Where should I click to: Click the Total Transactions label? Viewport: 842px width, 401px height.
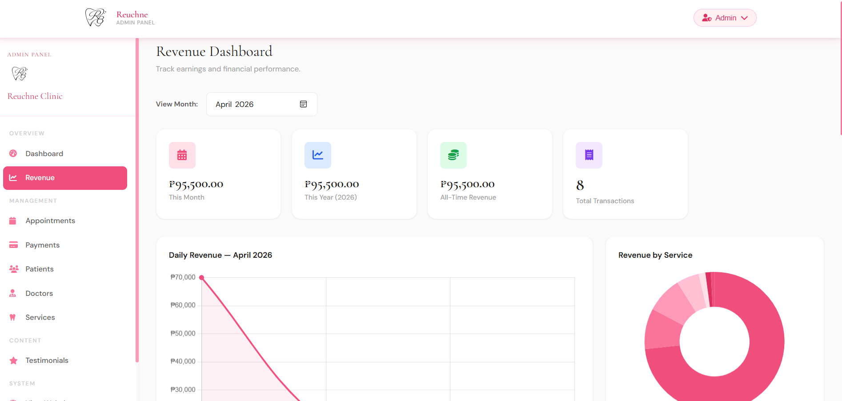click(x=605, y=201)
